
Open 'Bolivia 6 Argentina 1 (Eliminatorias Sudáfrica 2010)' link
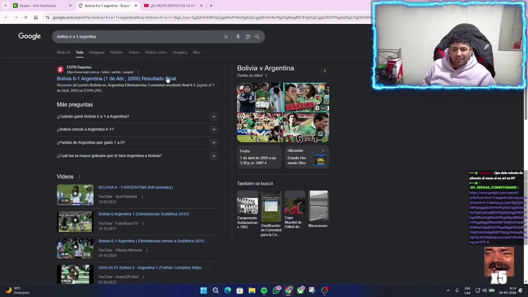[x=144, y=214]
